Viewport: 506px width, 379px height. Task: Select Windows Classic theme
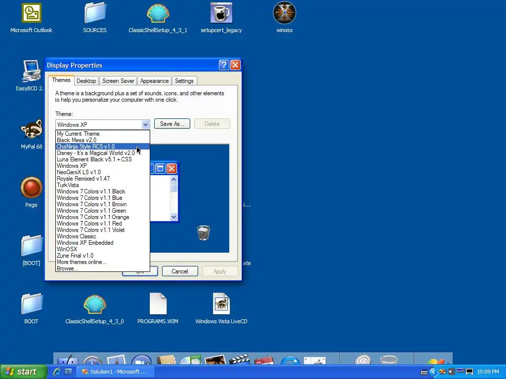click(x=103, y=236)
